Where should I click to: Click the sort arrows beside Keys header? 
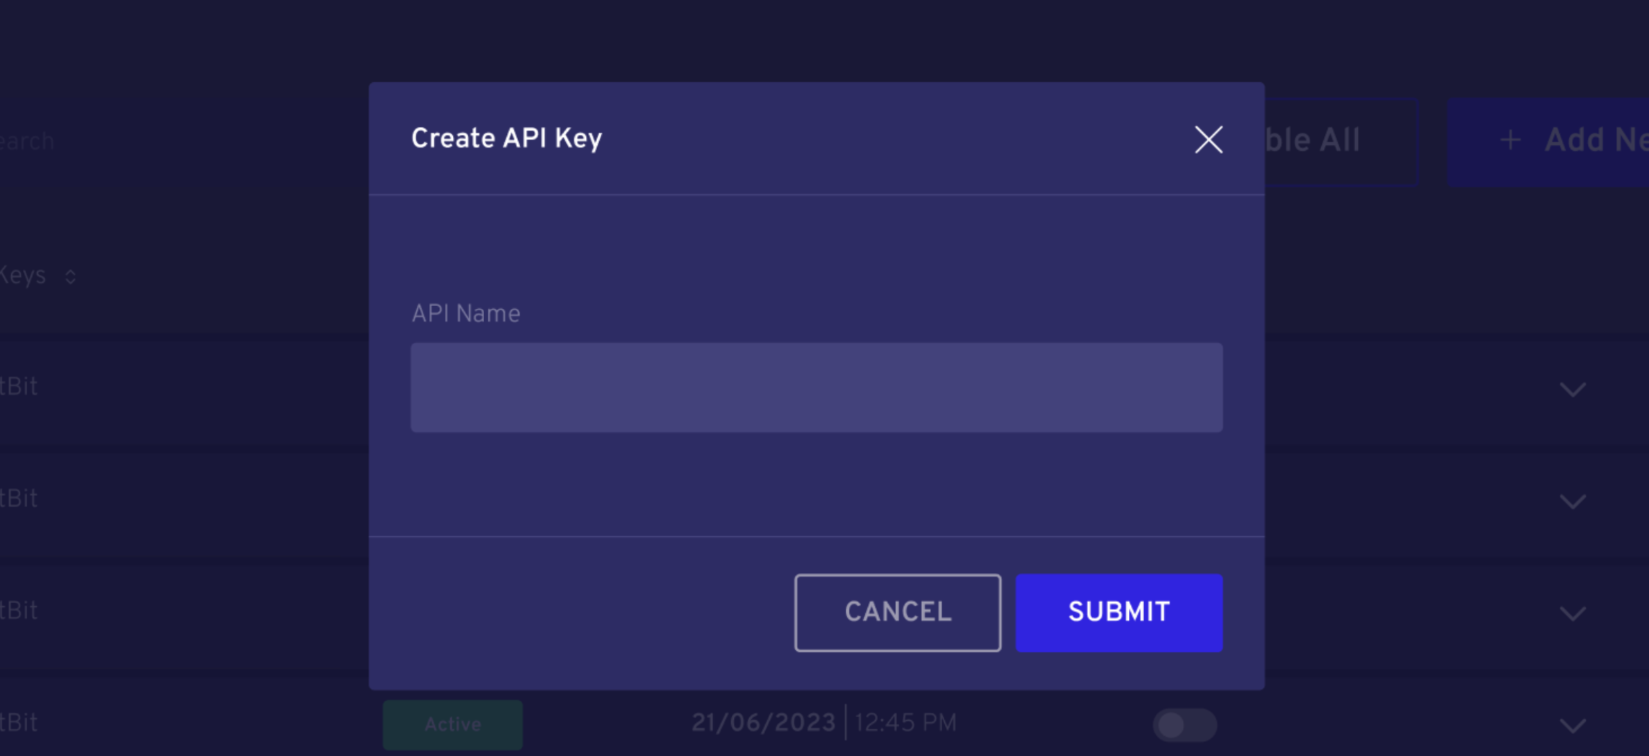coord(70,276)
